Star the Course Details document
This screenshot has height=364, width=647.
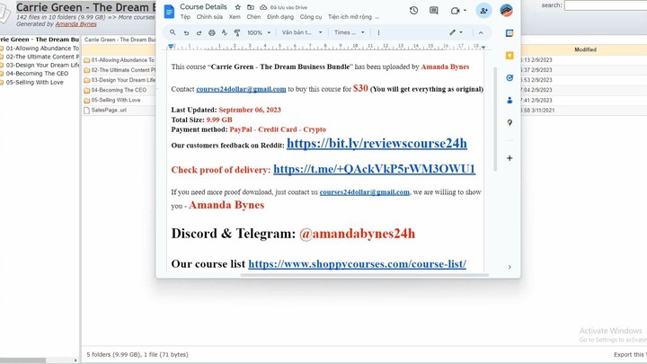tap(237, 7)
